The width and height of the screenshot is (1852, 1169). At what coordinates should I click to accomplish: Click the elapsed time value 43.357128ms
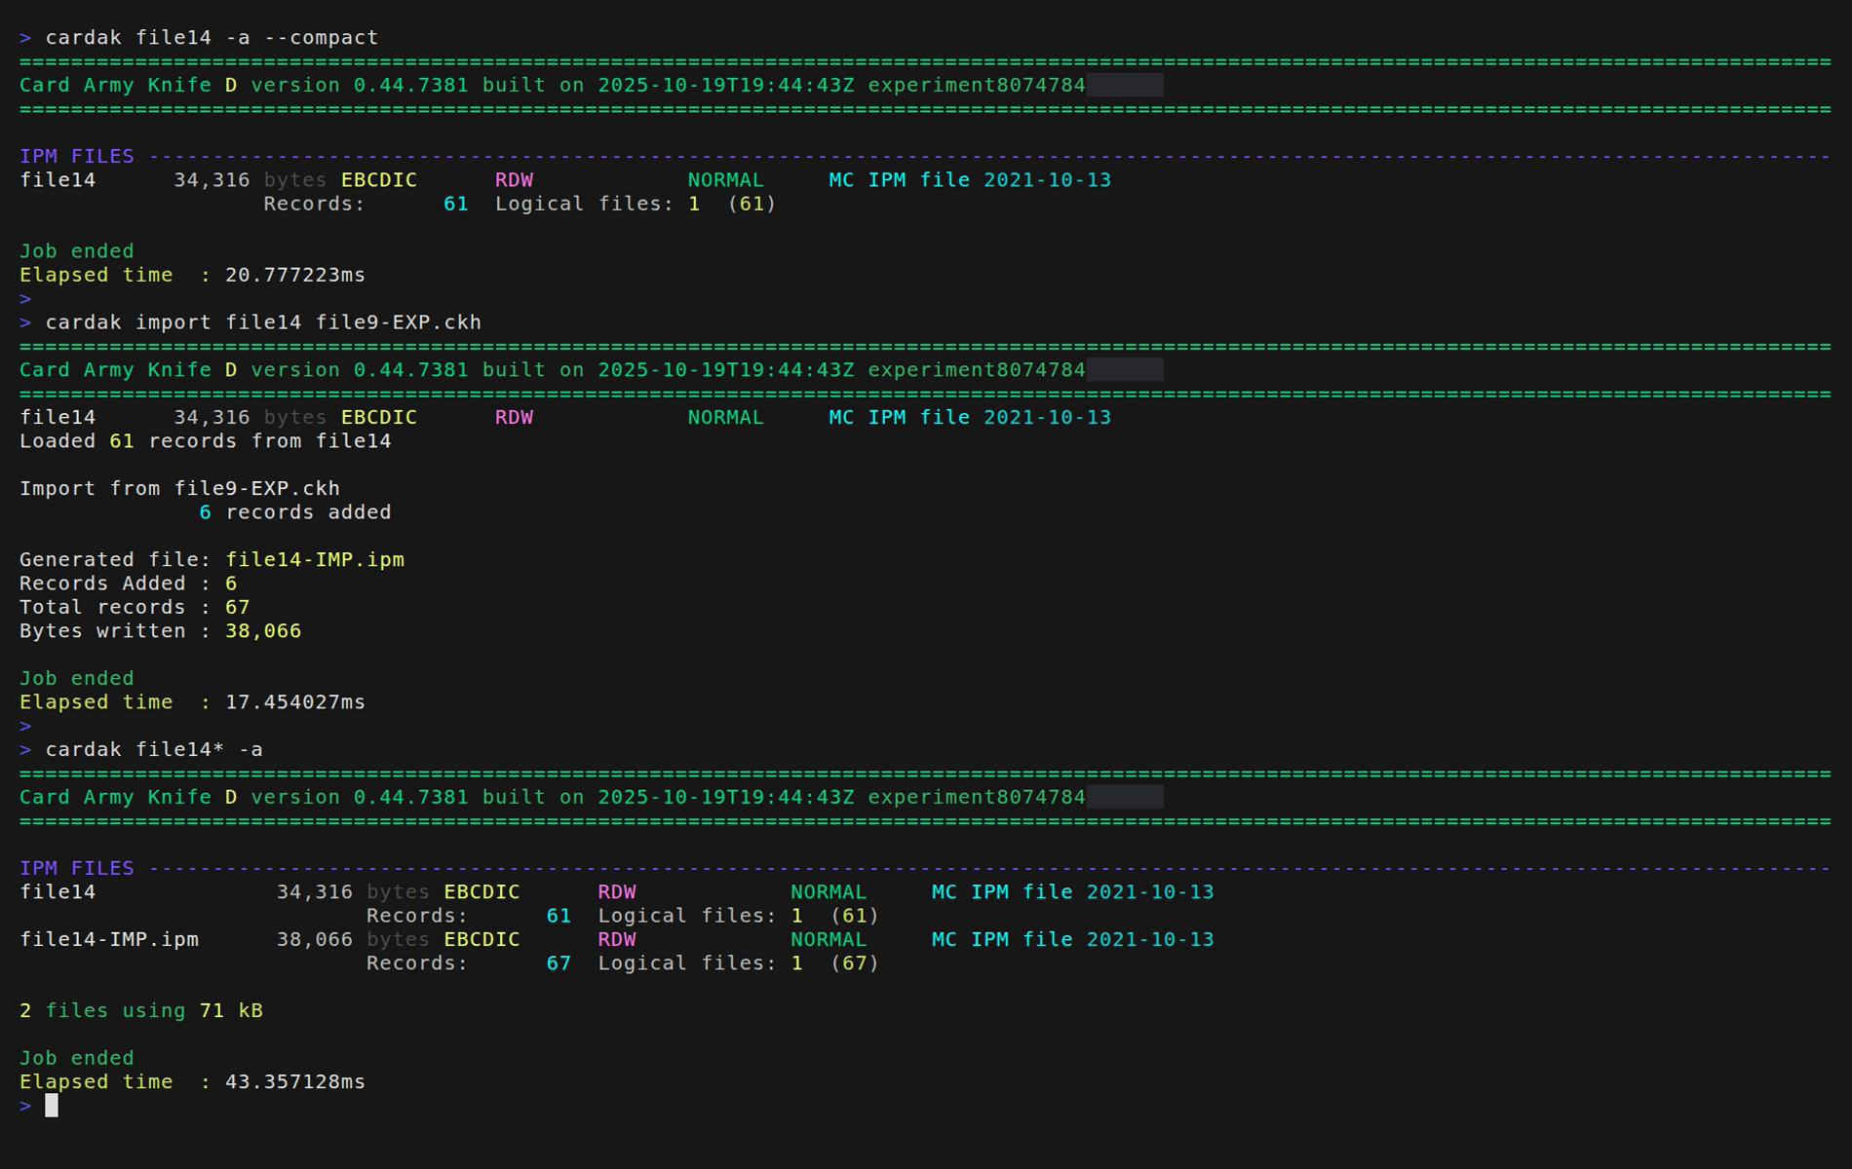pyautogui.click(x=295, y=1081)
